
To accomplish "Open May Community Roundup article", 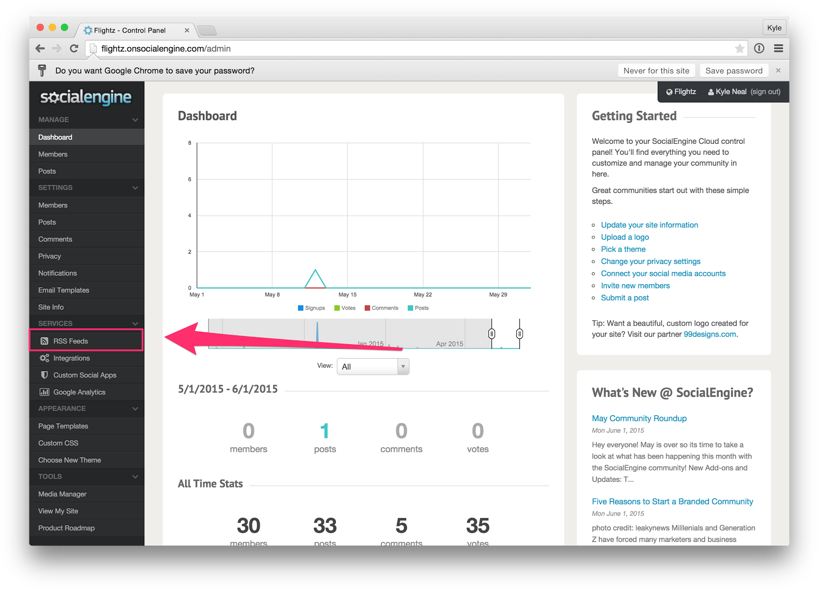I will (x=639, y=418).
